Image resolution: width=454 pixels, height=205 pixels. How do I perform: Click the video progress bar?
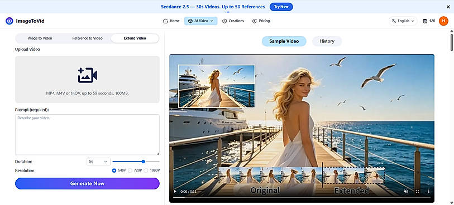point(302,198)
